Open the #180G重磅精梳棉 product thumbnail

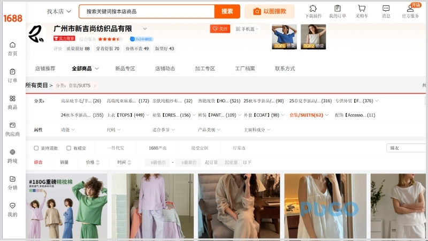[66, 206]
